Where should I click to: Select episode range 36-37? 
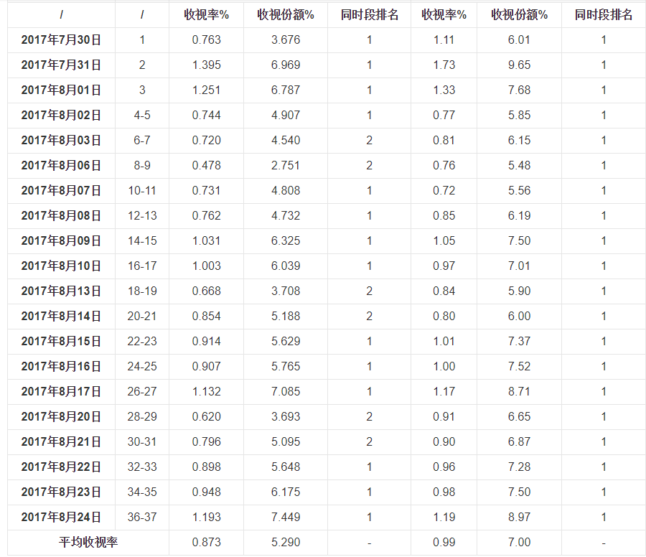142,518
